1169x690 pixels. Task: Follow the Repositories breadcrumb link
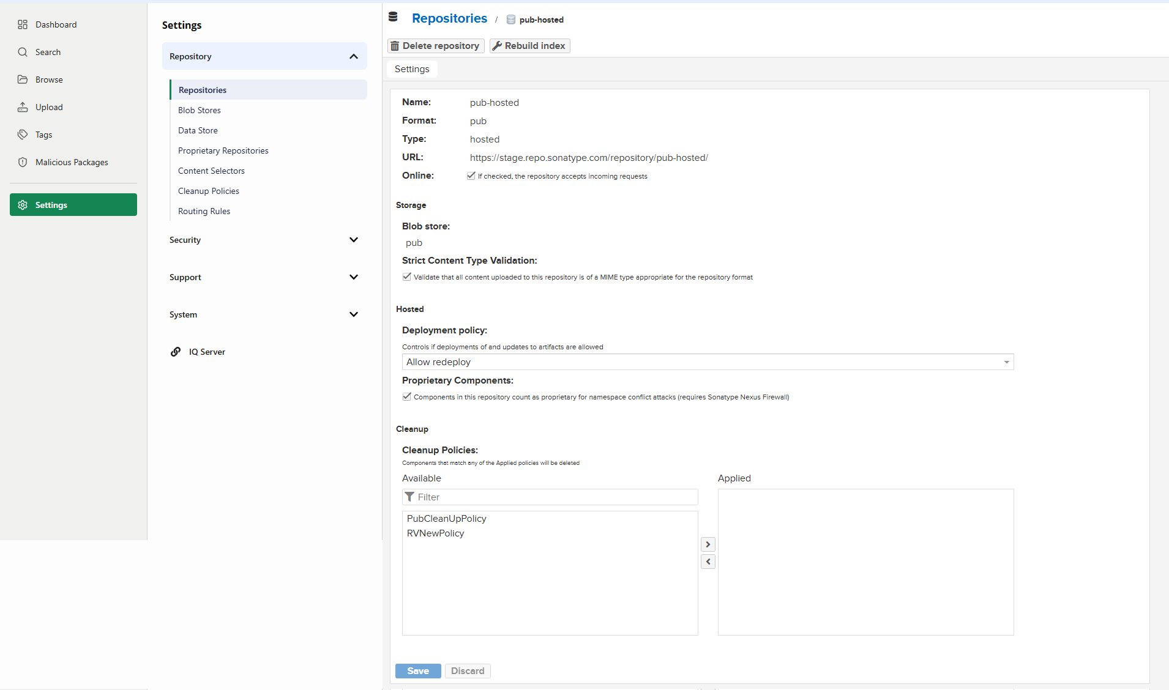[x=449, y=18]
